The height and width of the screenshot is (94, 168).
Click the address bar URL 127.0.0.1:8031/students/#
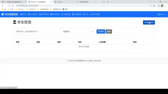pyautogui.click(x=29, y=6)
